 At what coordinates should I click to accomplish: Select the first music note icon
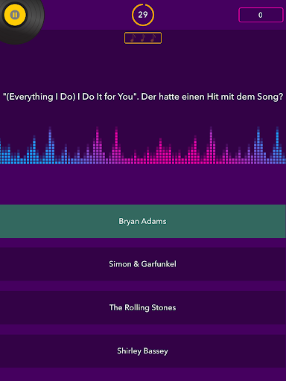click(133, 38)
